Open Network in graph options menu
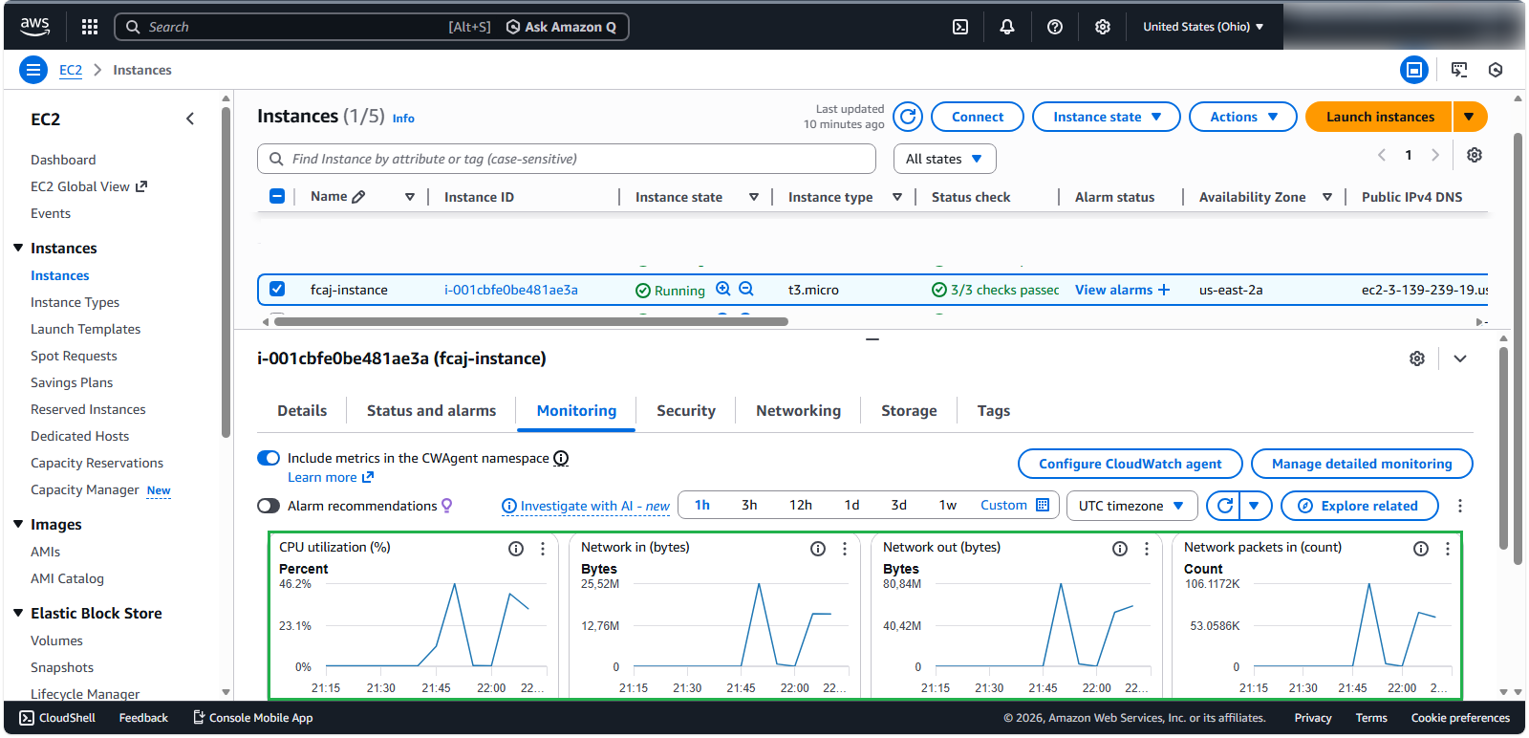This screenshot has height=738, width=1529. point(845,549)
